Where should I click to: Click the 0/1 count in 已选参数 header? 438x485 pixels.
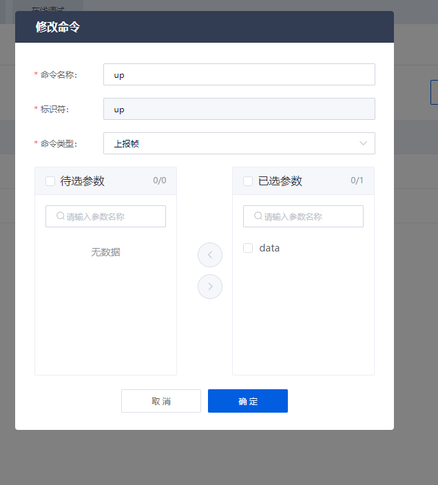click(357, 181)
